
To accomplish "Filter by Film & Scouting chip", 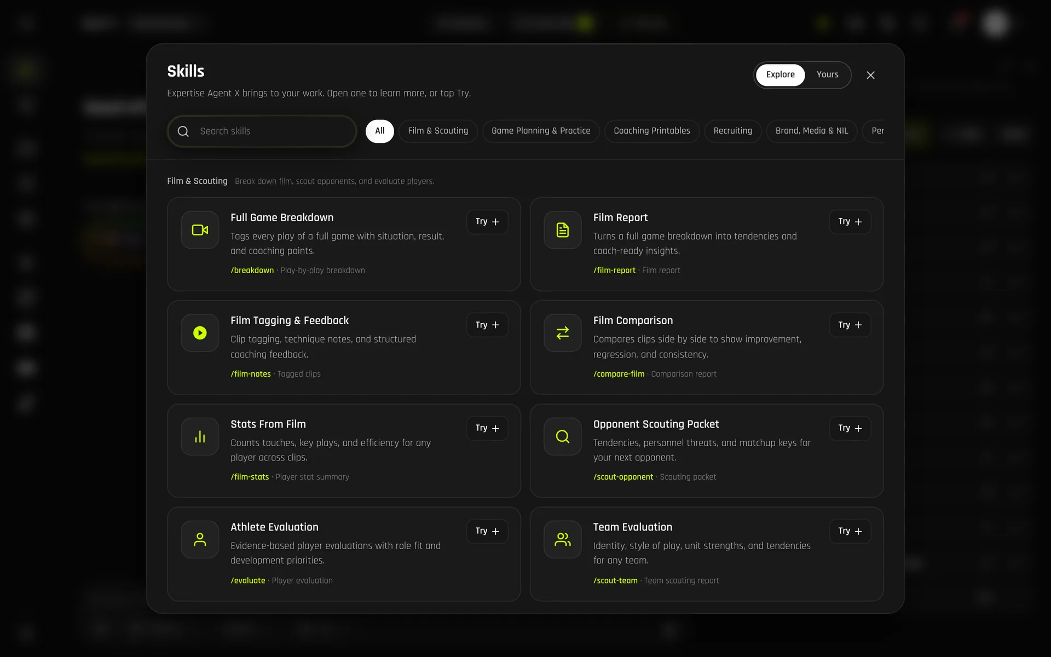I will pos(438,131).
